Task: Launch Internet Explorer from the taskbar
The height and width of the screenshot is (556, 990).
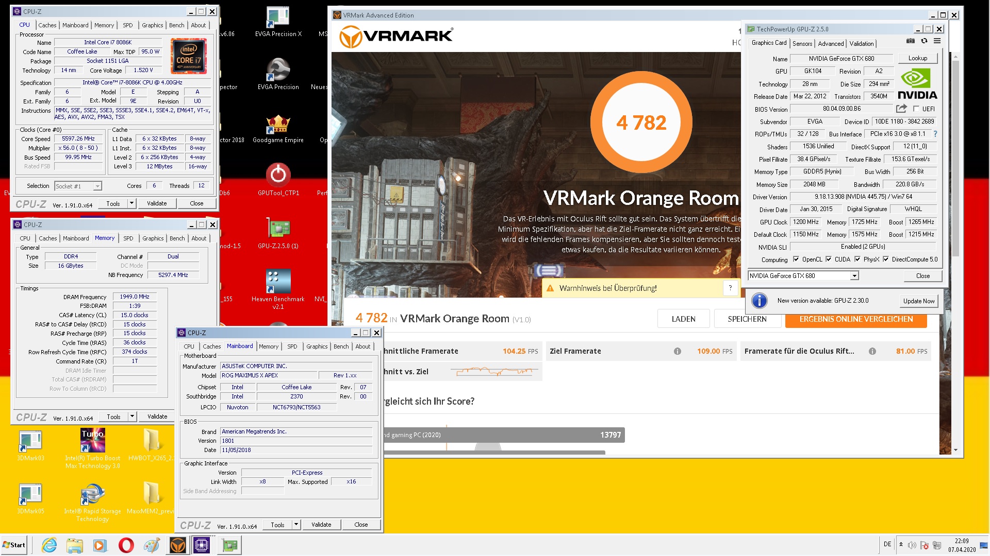Action: coord(49,545)
